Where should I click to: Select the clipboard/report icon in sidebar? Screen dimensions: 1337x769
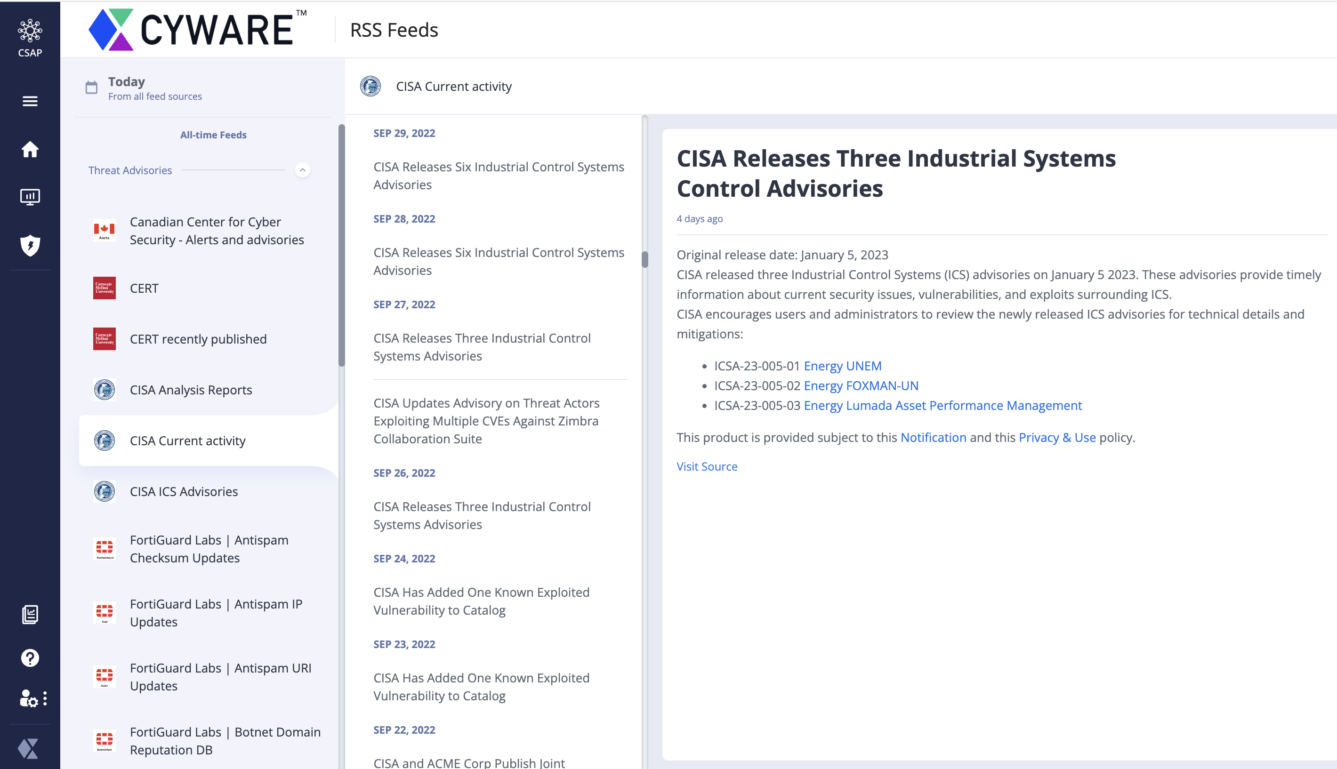point(30,614)
